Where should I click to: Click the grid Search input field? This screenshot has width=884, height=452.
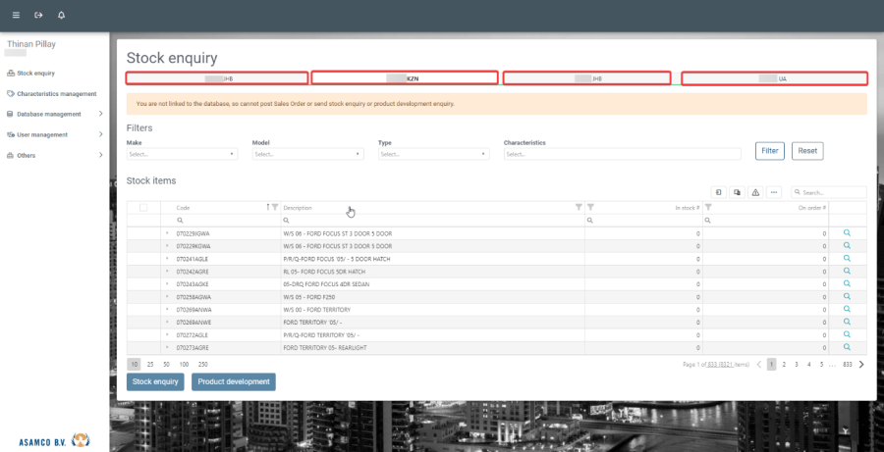[833, 193]
